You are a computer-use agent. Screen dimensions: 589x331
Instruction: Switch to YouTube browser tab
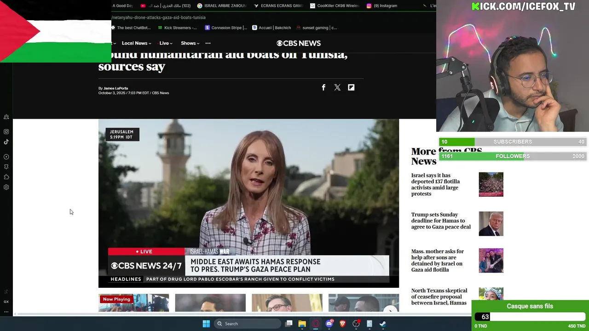tap(166, 6)
